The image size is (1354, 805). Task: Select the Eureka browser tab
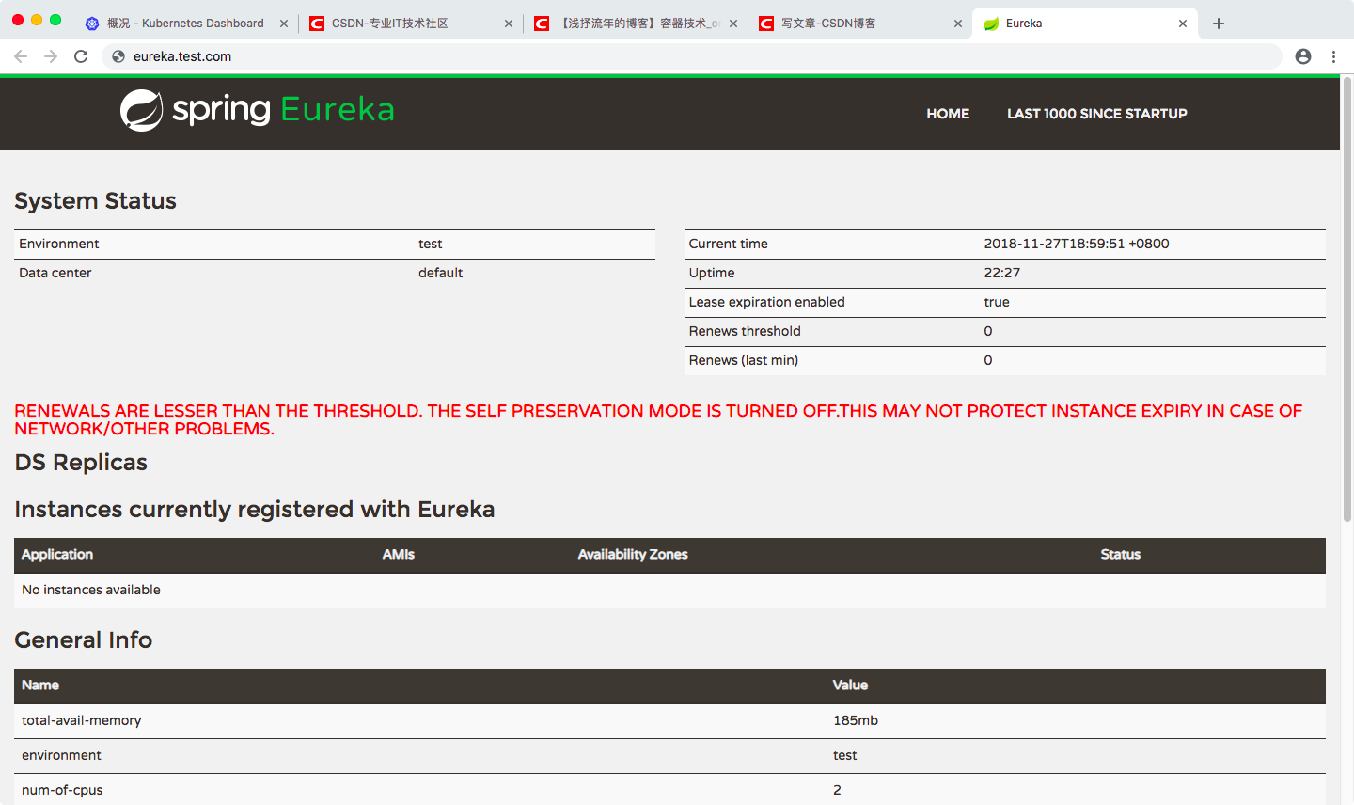click(x=1084, y=24)
